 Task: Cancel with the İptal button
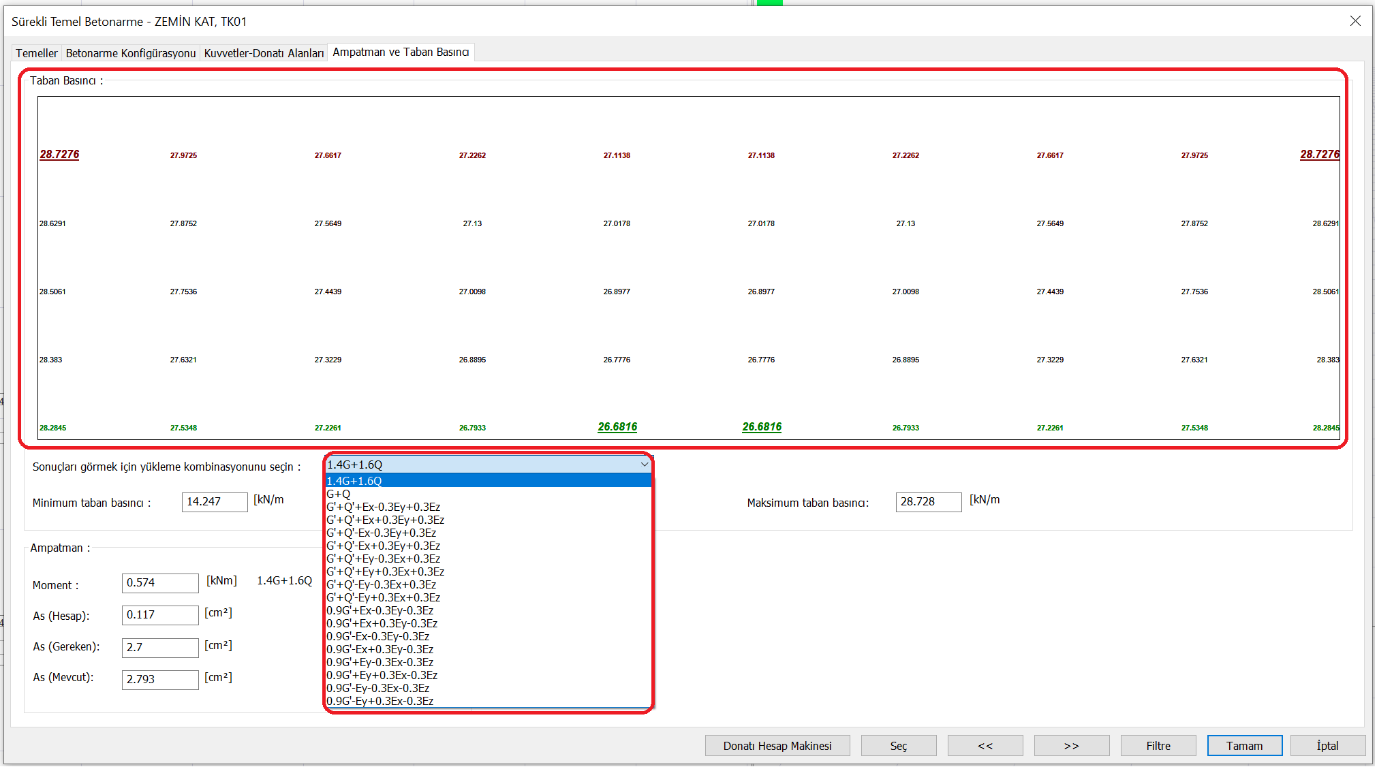coord(1328,746)
